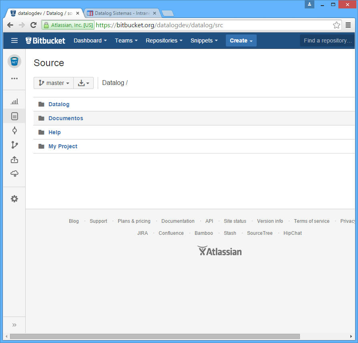Open the Help folder link
The image size is (358, 343).
click(x=54, y=132)
